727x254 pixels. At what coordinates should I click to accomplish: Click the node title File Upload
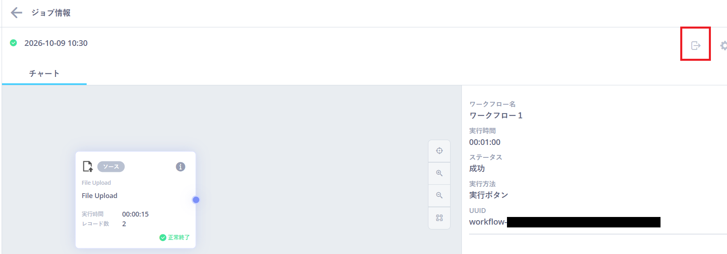[100, 196]
